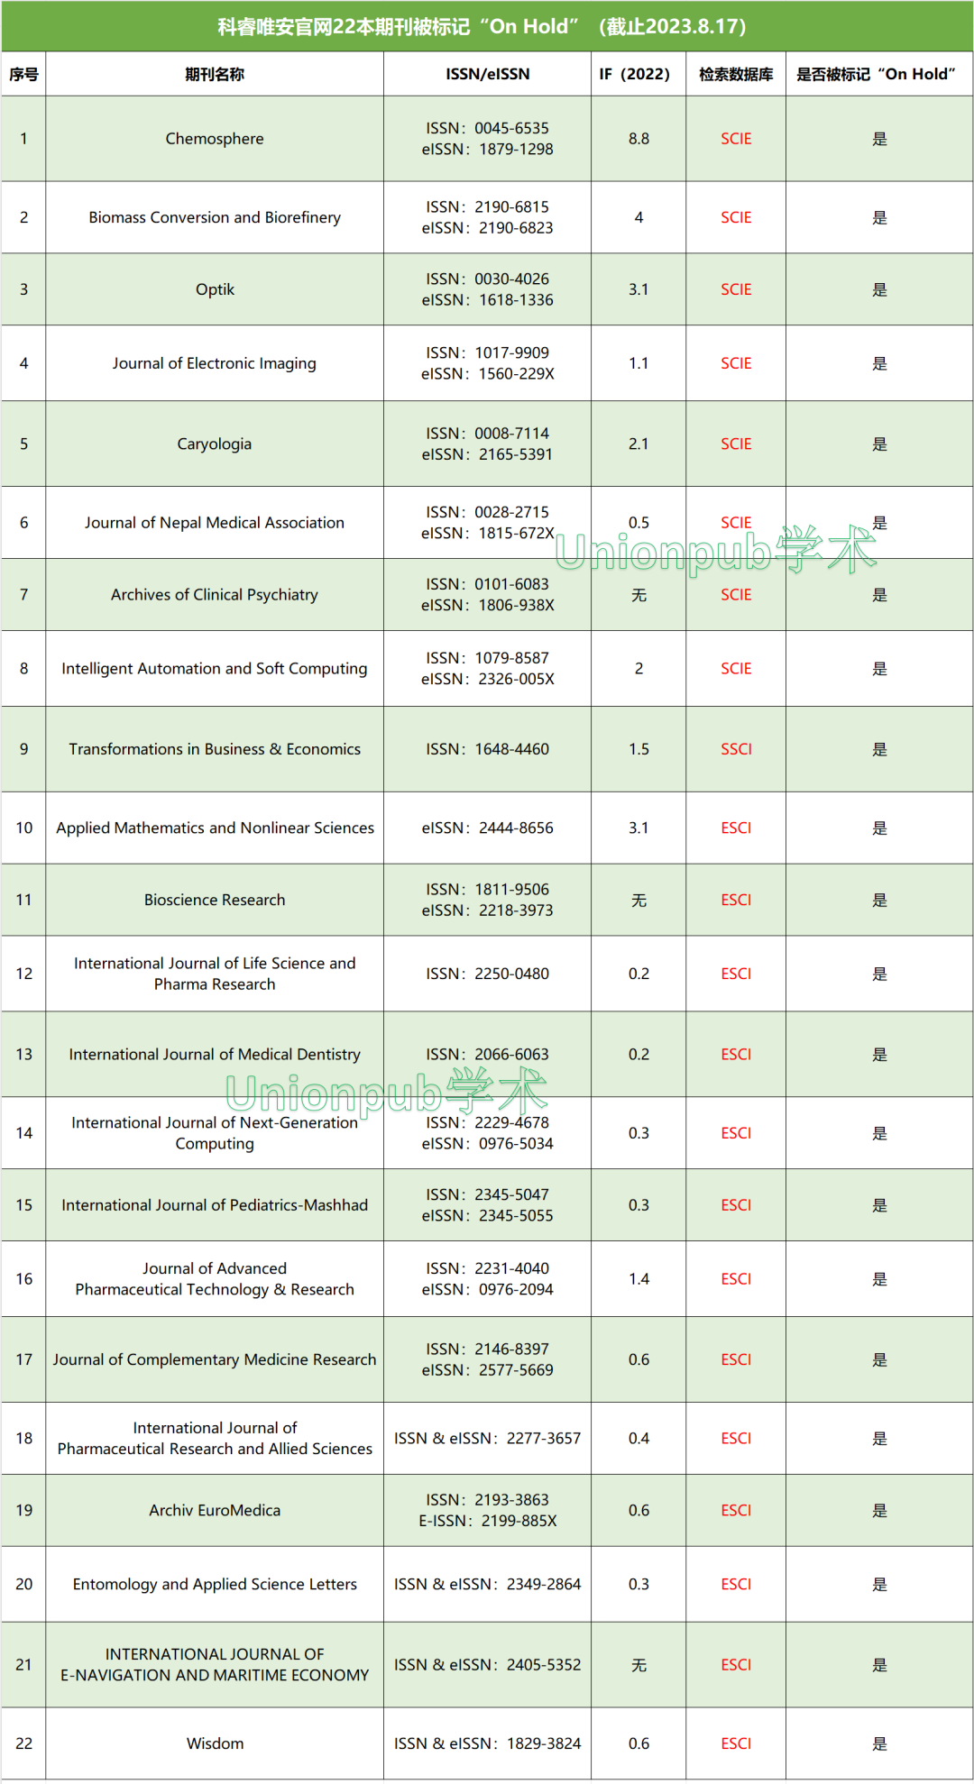Image resolution: width=974 pixels, height=1784 pixels.
Task: Click ISSN & eISSN 2349-2864 cell
Action: [x=488, y=1584]
